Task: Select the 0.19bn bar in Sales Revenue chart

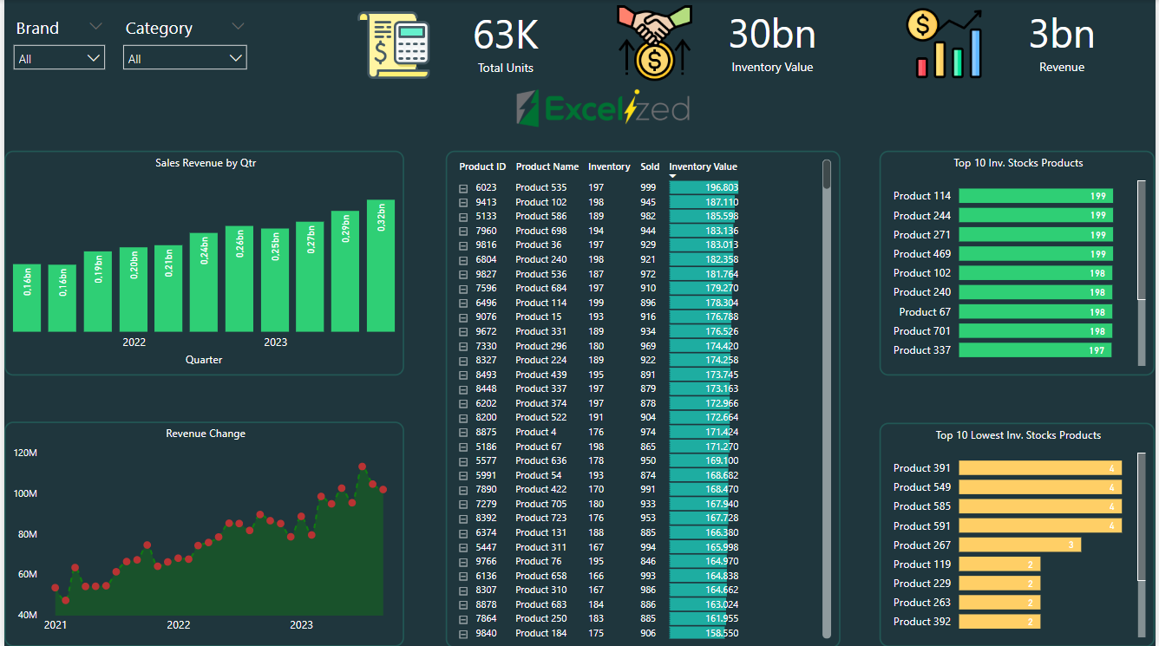Action: point(98,292)
